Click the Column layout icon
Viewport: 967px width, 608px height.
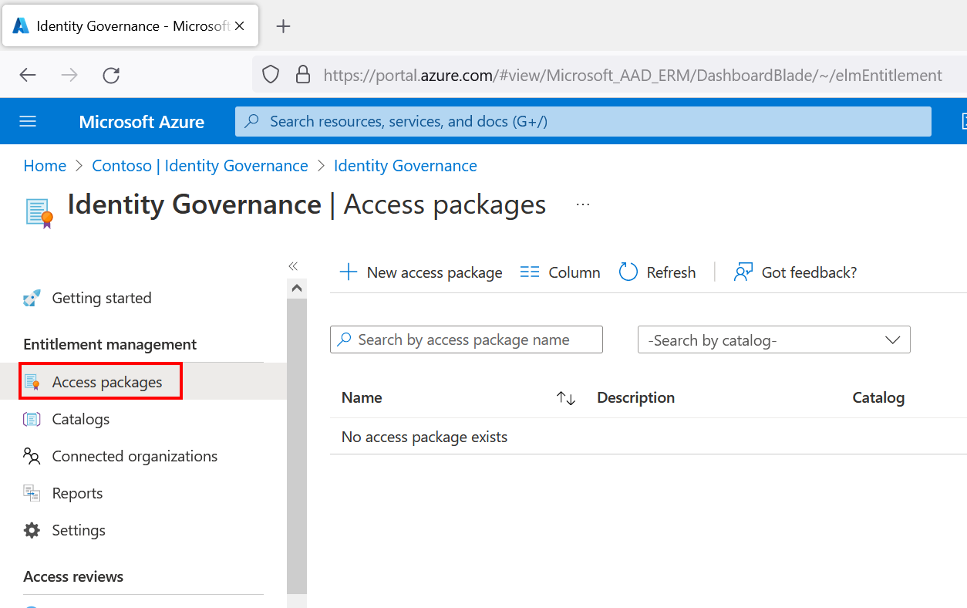(530, 272)
